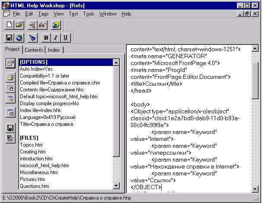
Task: Click project list scroll down arrow
Action: coord(116,186)
